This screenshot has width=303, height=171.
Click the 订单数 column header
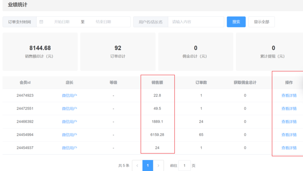201,83
